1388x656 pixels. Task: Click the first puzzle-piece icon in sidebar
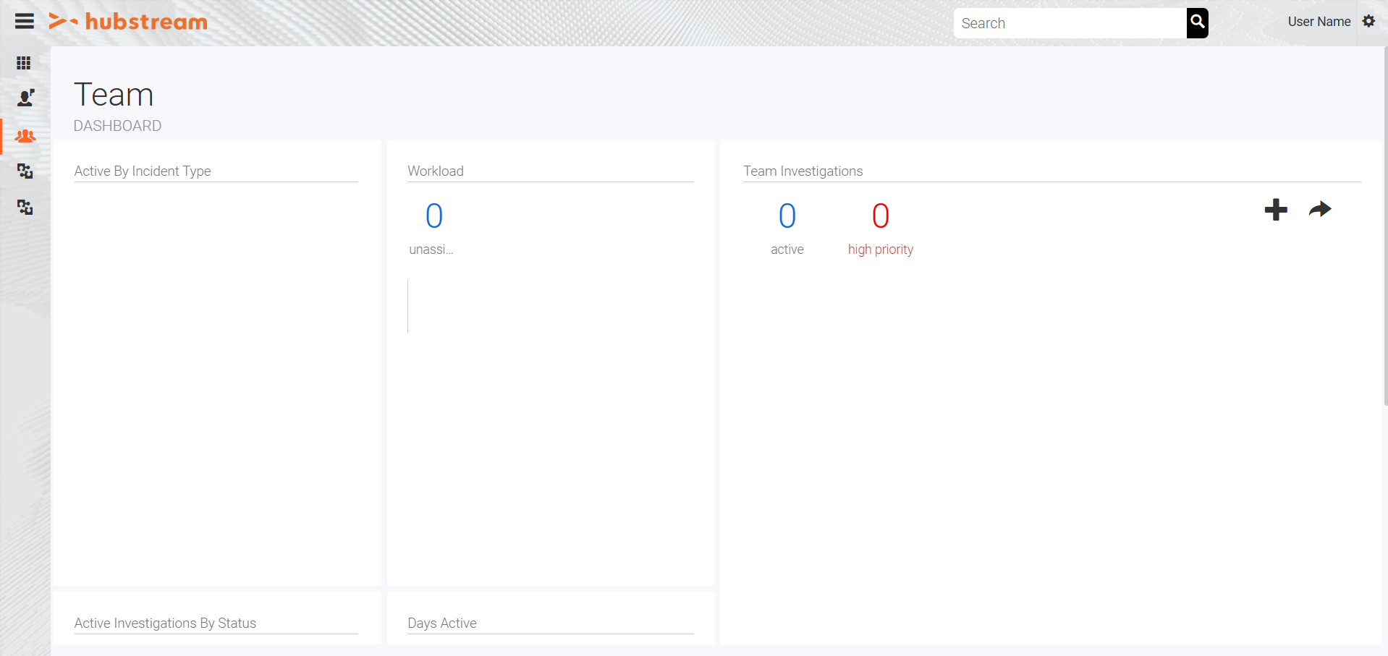(x=24, y=171)
